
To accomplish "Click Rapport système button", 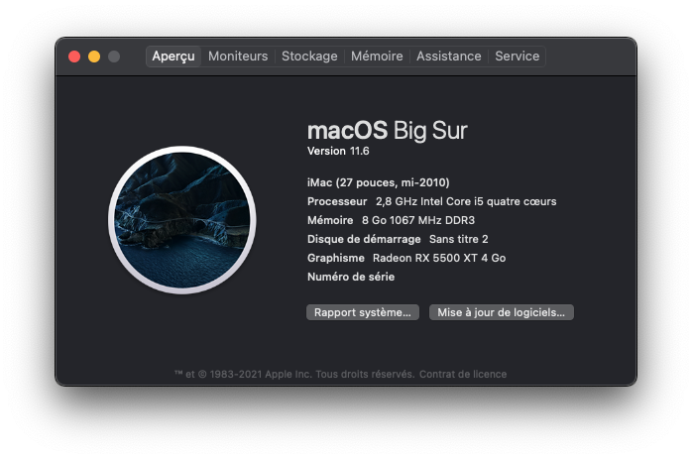I will [363, 312].
